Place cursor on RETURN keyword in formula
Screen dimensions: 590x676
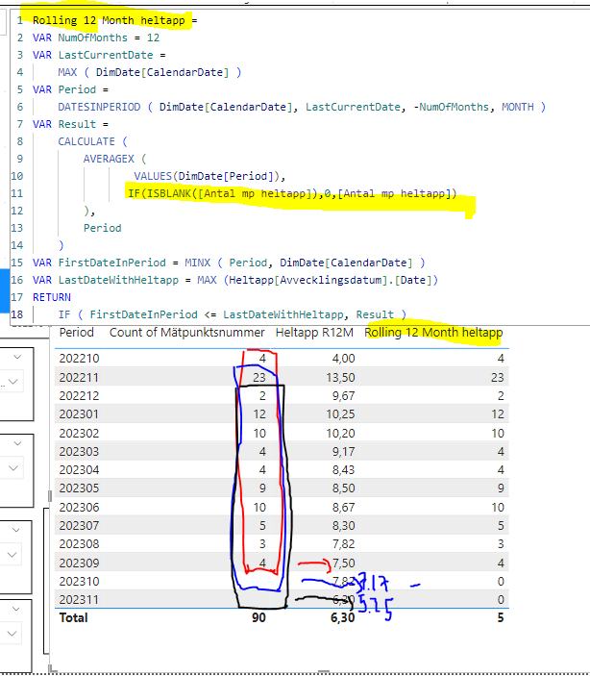point(52,297)
